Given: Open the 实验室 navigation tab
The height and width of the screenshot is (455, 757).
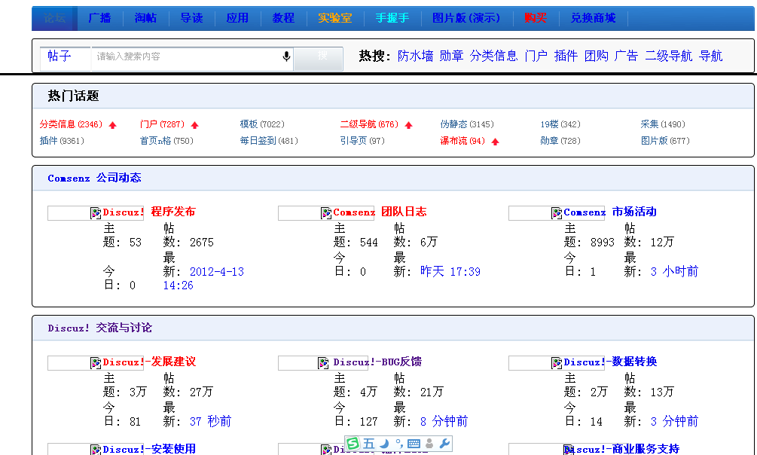Looking at the screenshot, I should pyautogui.click(x=334, y=18).
